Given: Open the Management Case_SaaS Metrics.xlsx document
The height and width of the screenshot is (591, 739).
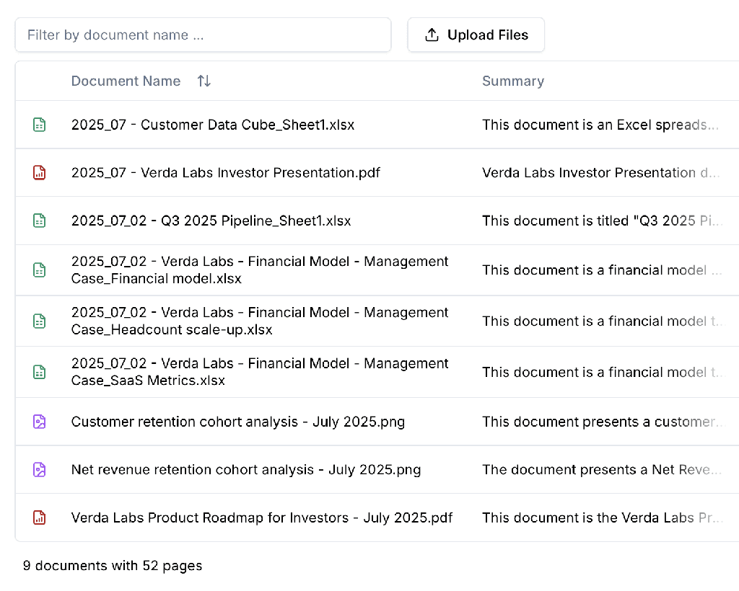Looking at the screenshot, I should pyautogui.click(x=260, y=372).
